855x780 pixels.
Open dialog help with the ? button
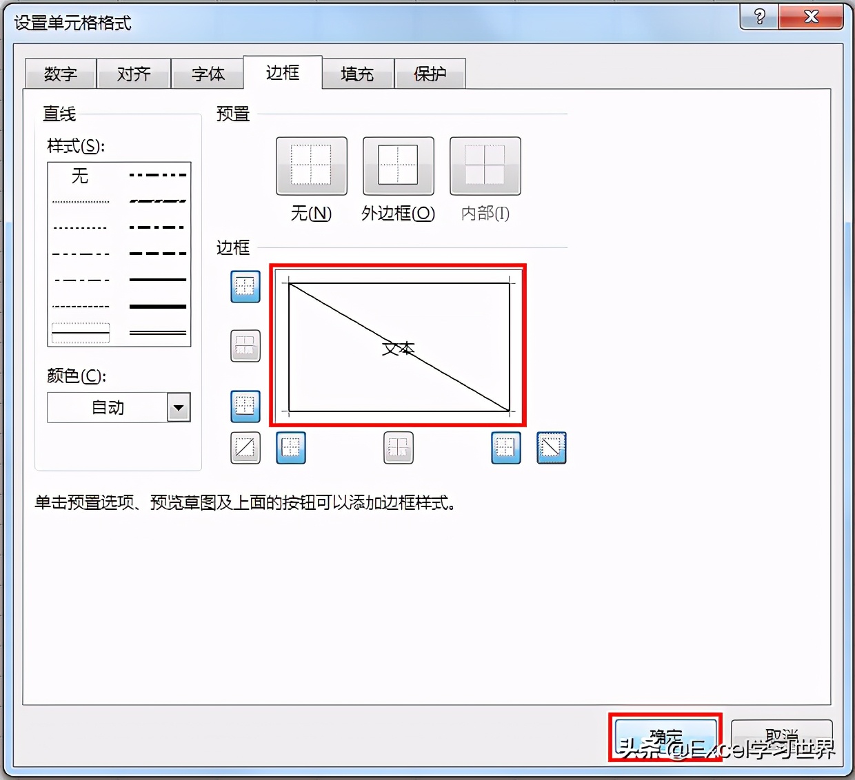pyautogui.click(x=759, y=17)
